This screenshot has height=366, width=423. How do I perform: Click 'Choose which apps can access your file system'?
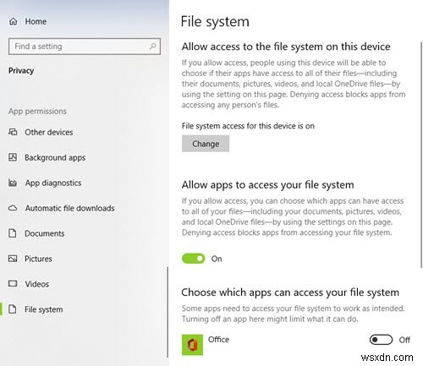(x=290, y=292)
